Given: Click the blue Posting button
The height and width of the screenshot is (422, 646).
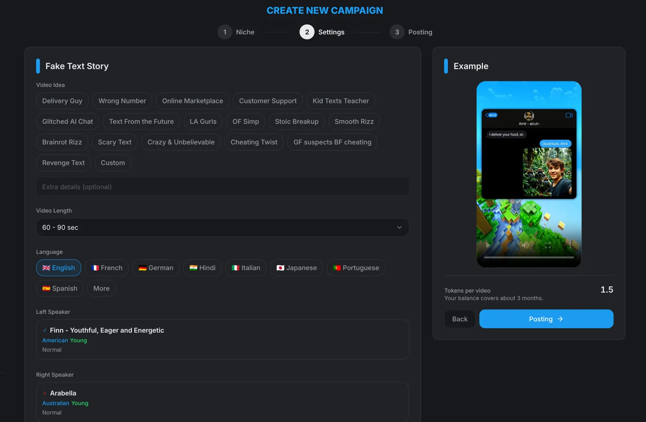Looking at the screenshot, I should (546, 319).
